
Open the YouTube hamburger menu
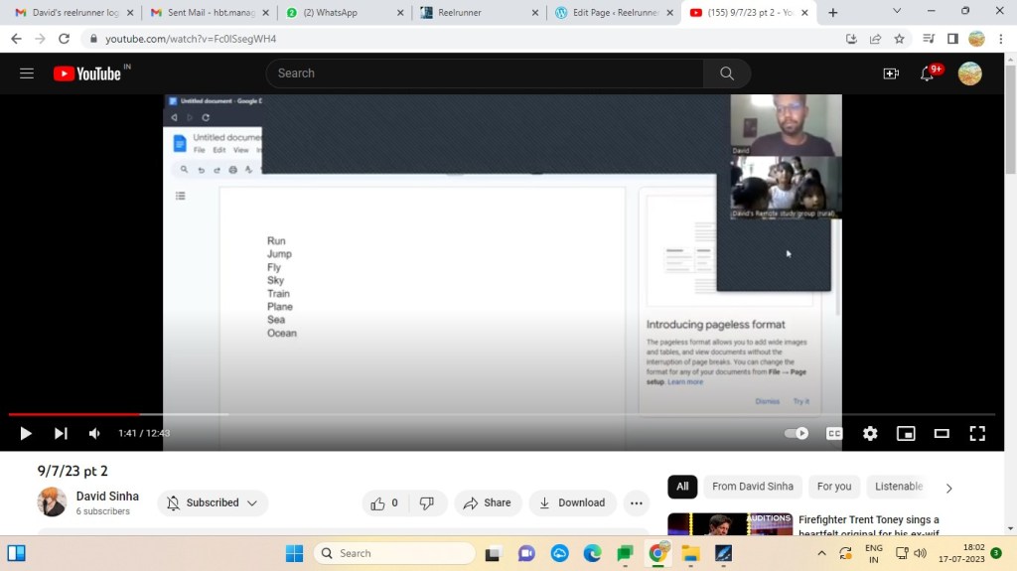27,73
